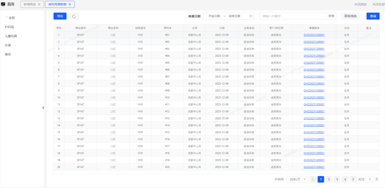385x188 pixels.
Task: Open the calendar icon in date range
Action: tap(251, 16)
